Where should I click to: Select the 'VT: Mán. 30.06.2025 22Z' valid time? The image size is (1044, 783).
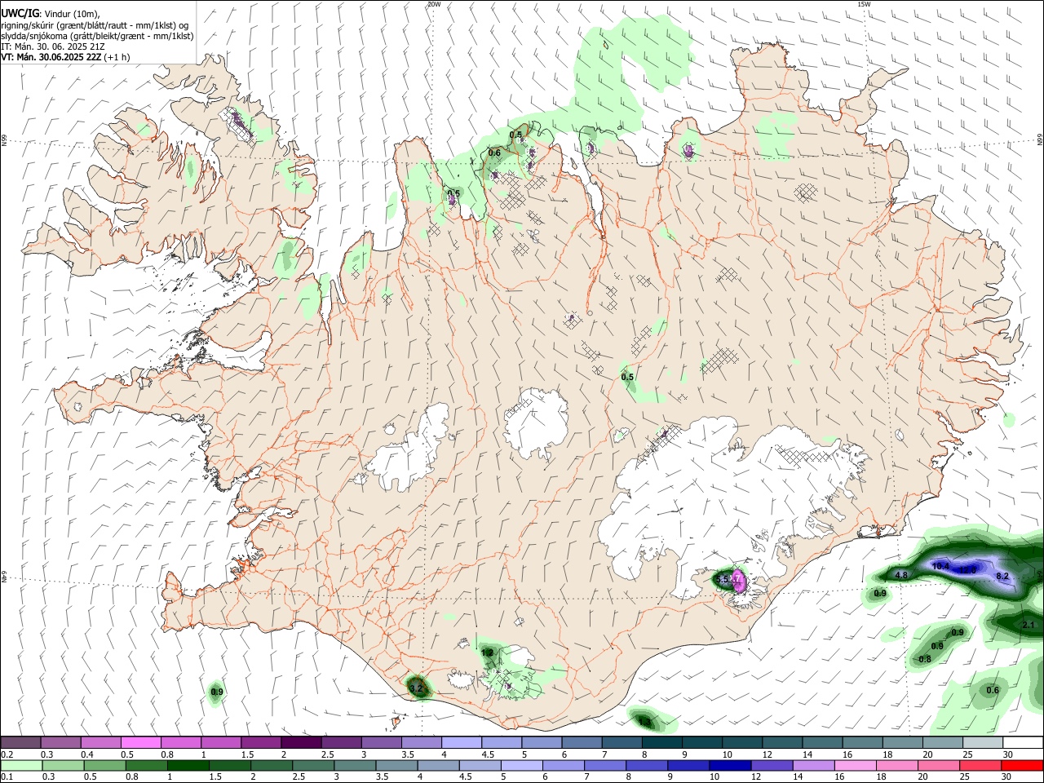(51, 57)
